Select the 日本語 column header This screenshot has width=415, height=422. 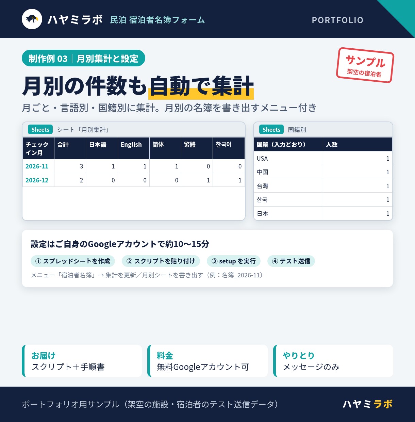tap(102, 148)
